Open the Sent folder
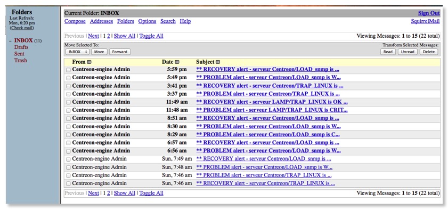Screen dimensions: 448x209 tap(19, 54)
